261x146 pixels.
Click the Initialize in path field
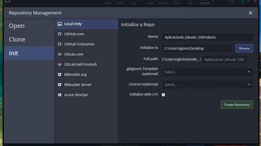coord(197,48)
